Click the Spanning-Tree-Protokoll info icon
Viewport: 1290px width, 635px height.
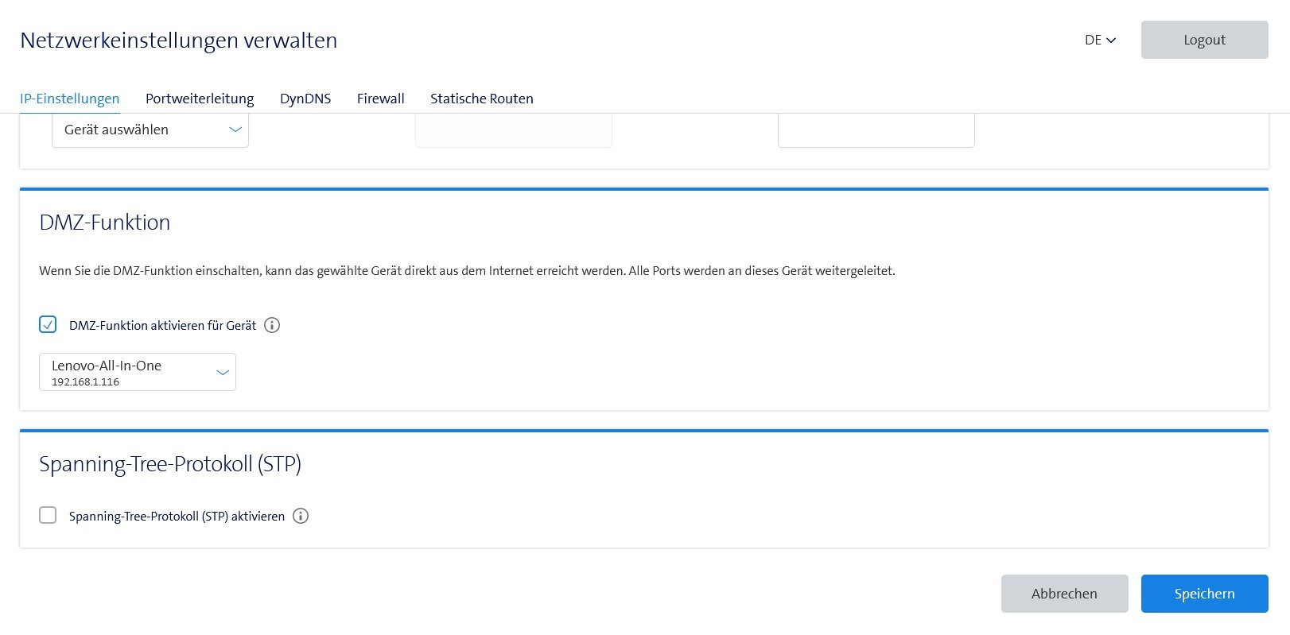coord(301,516)
